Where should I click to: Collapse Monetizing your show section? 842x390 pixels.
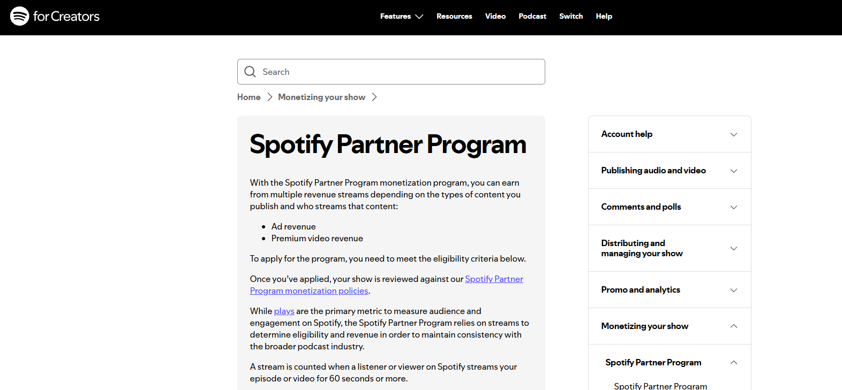(670, 326)
